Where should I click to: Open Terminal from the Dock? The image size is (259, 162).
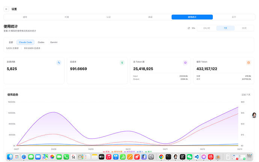coord(168,157)
